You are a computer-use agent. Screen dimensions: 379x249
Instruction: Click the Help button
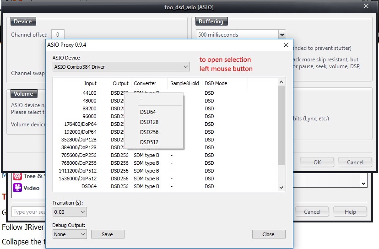click(x=350, y=211)
